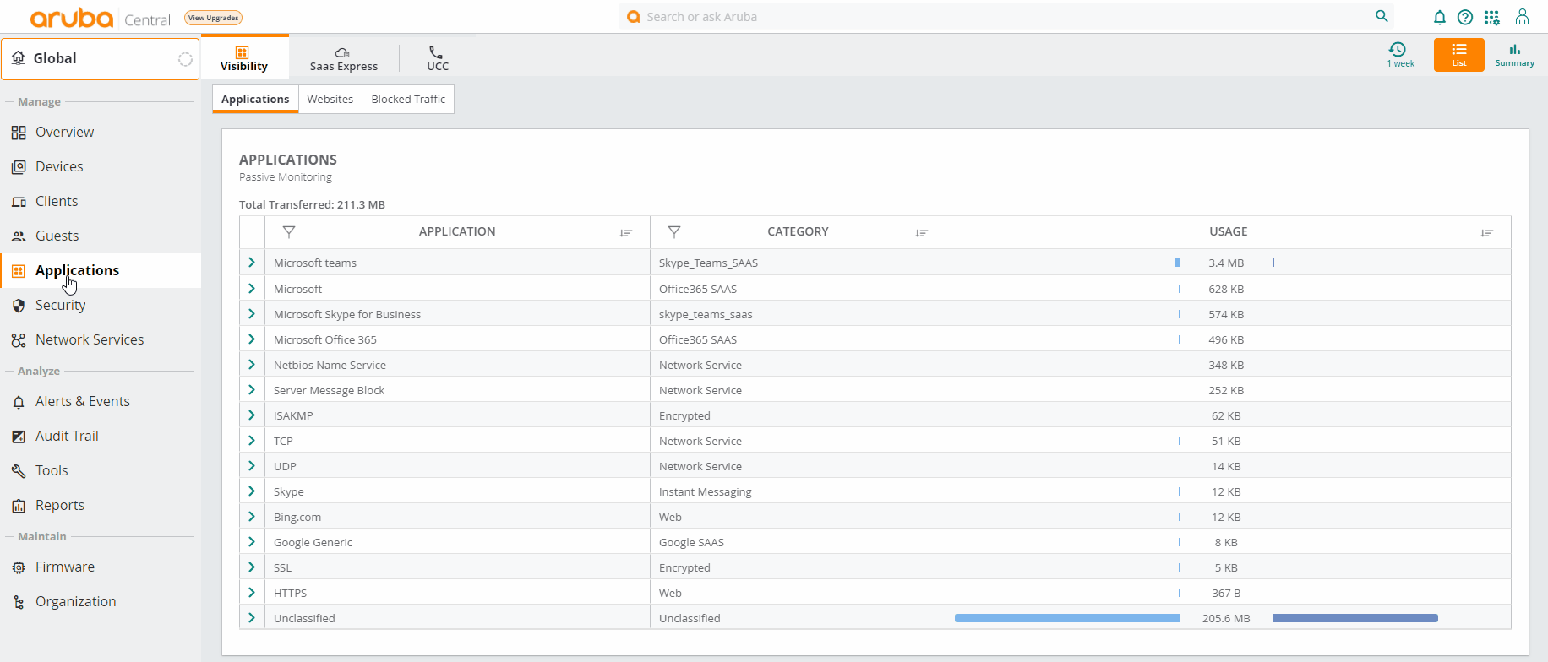This screenshot has width=1548, height=662.
Task: Open the Global context selector
Action: pyautogui.click(x=101, y=59)
